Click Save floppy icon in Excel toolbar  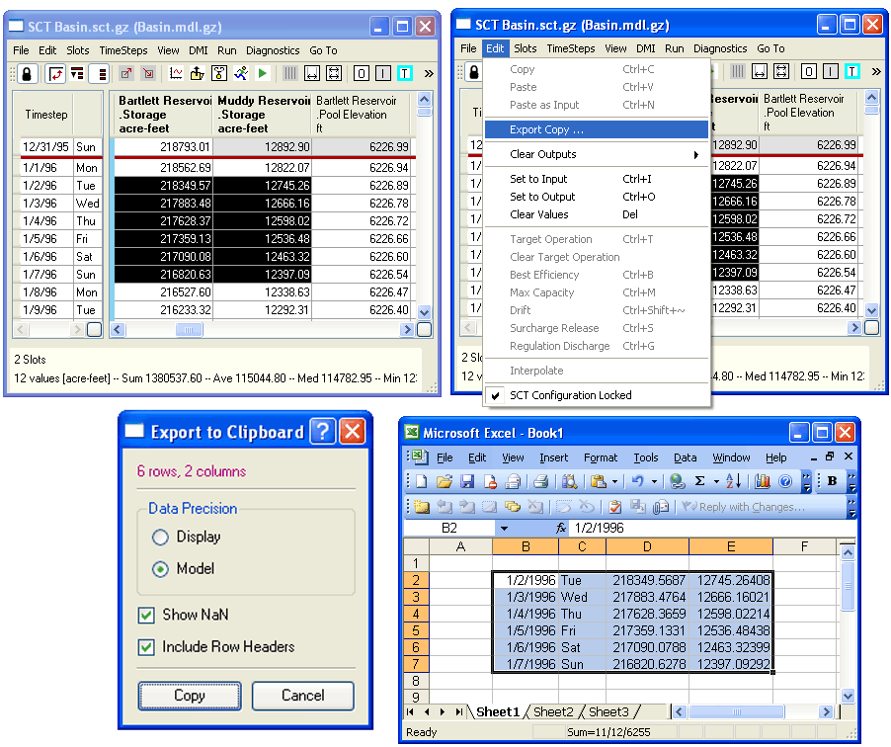(x=467, y=481)
